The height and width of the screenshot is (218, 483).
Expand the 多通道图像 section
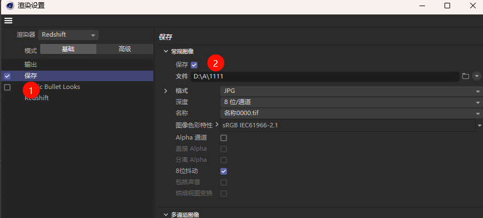166,214
